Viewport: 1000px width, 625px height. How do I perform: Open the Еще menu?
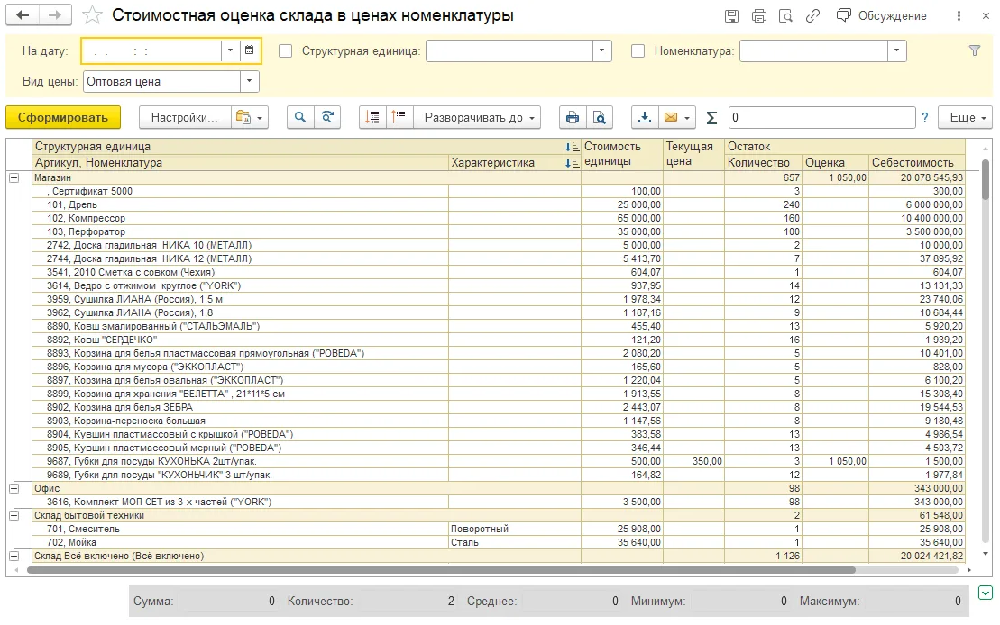tap(968, 117)
